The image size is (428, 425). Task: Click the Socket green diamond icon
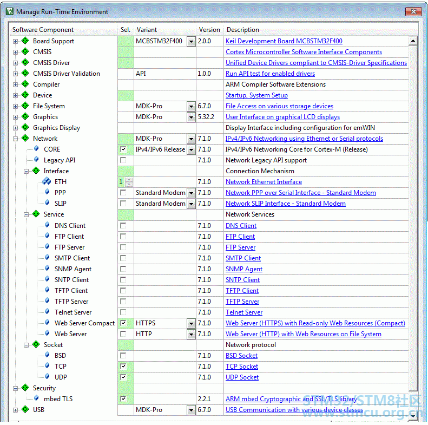coord(36,344)
